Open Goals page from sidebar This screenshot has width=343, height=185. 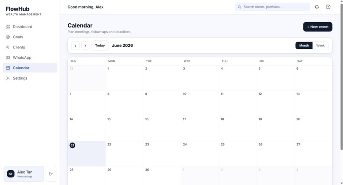click(x=30, y=37)
